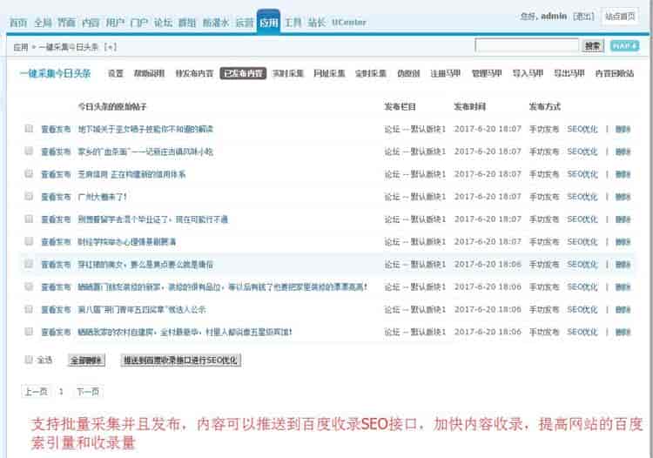Open the 实时采集 sub-tab
Image resolution: width=653 pixels, height=458 pixels.
pyautogui.click(x=286, y=74)
